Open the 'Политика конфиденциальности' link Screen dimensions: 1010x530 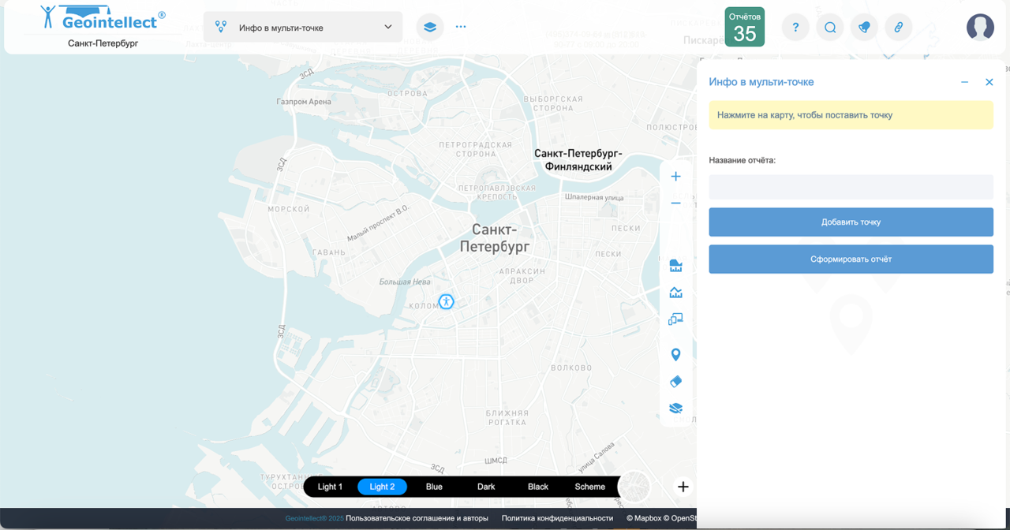557,518
